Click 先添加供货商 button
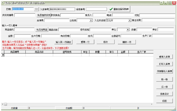The width and height of the screenshot is (177, 111). click(x=44, y=15)
